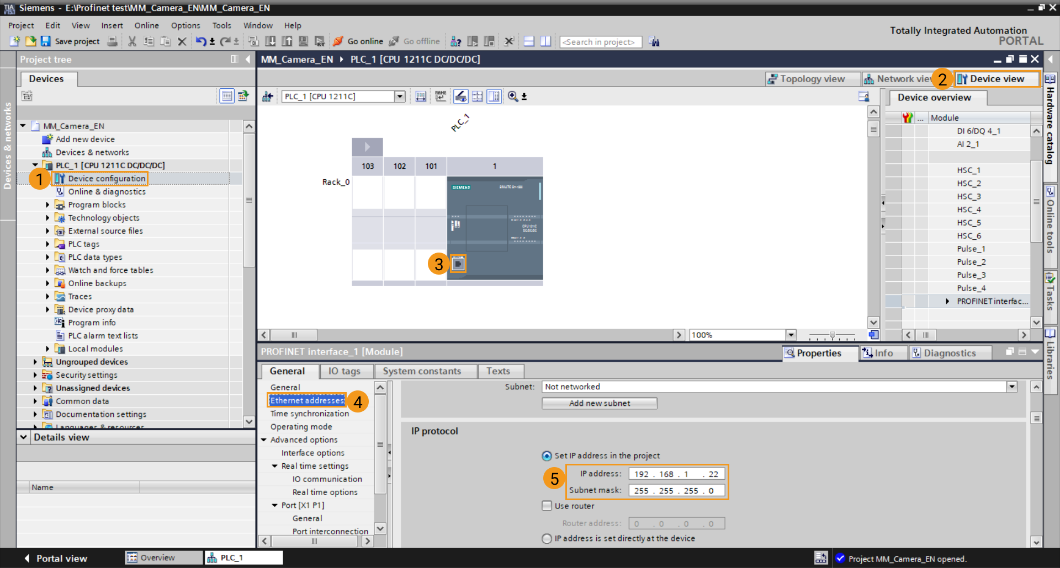
Task: Open the Search in project field's project search icon
Action: 654,41
